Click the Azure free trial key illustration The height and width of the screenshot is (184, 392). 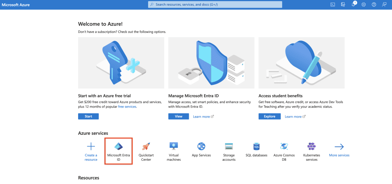click(121, 63)
